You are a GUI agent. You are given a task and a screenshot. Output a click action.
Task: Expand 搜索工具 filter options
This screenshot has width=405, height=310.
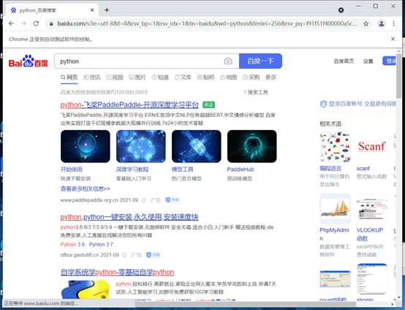coord(255,92)
